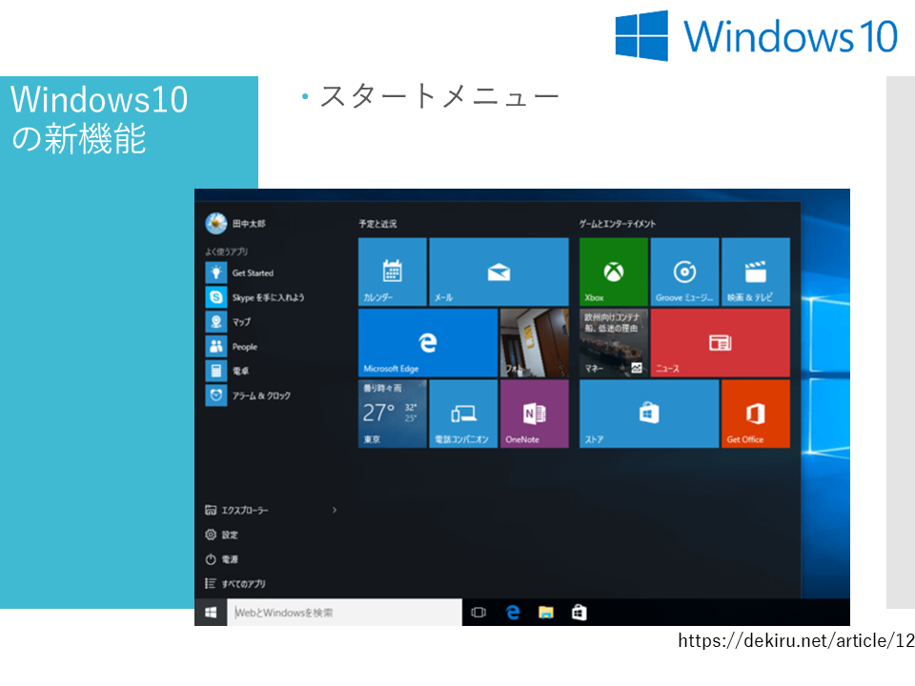
Task: Launch Edge from the taskbar
Action: point(513,612)
